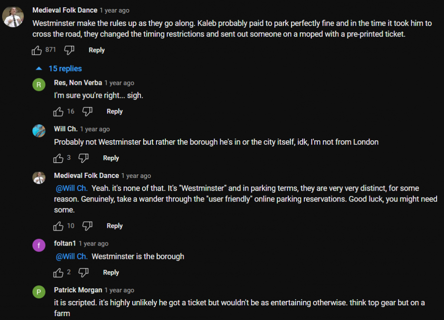The height and width of the screenshot is (320, 444).
Task: Thumbs down Medieval Folk Dance's reply with 10 likes
Action: click(x=88, y=226)
